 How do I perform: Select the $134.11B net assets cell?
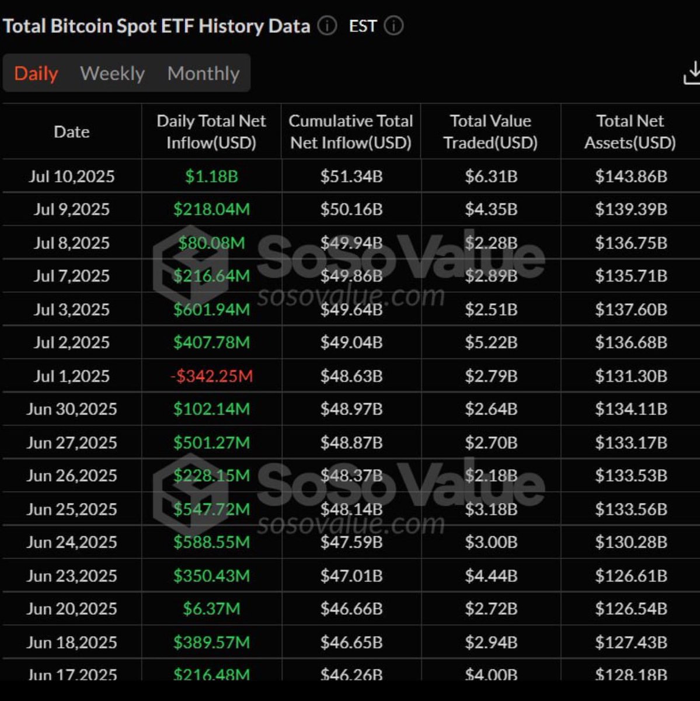[x=631, y=409]
